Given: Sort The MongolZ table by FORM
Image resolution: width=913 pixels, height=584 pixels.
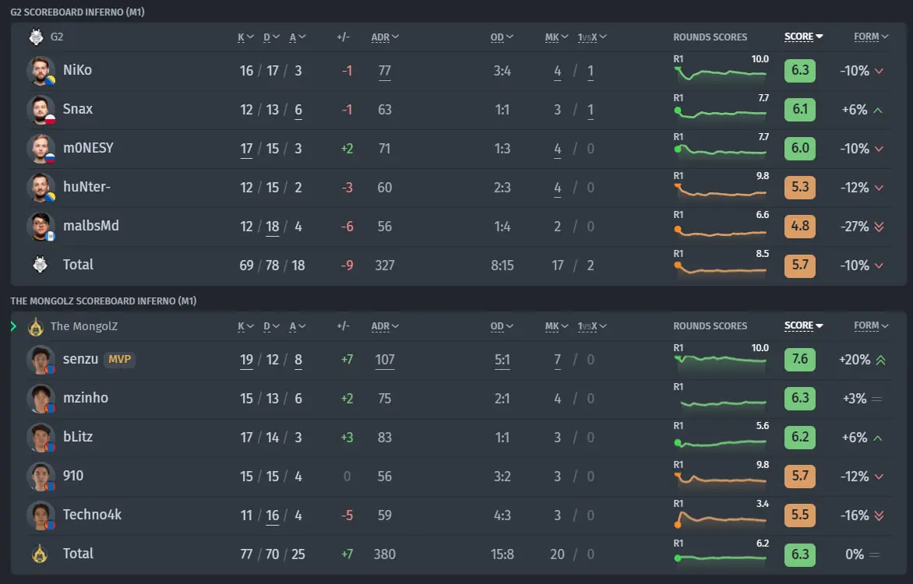Looking at the screenshot, I should click(871, 325).
